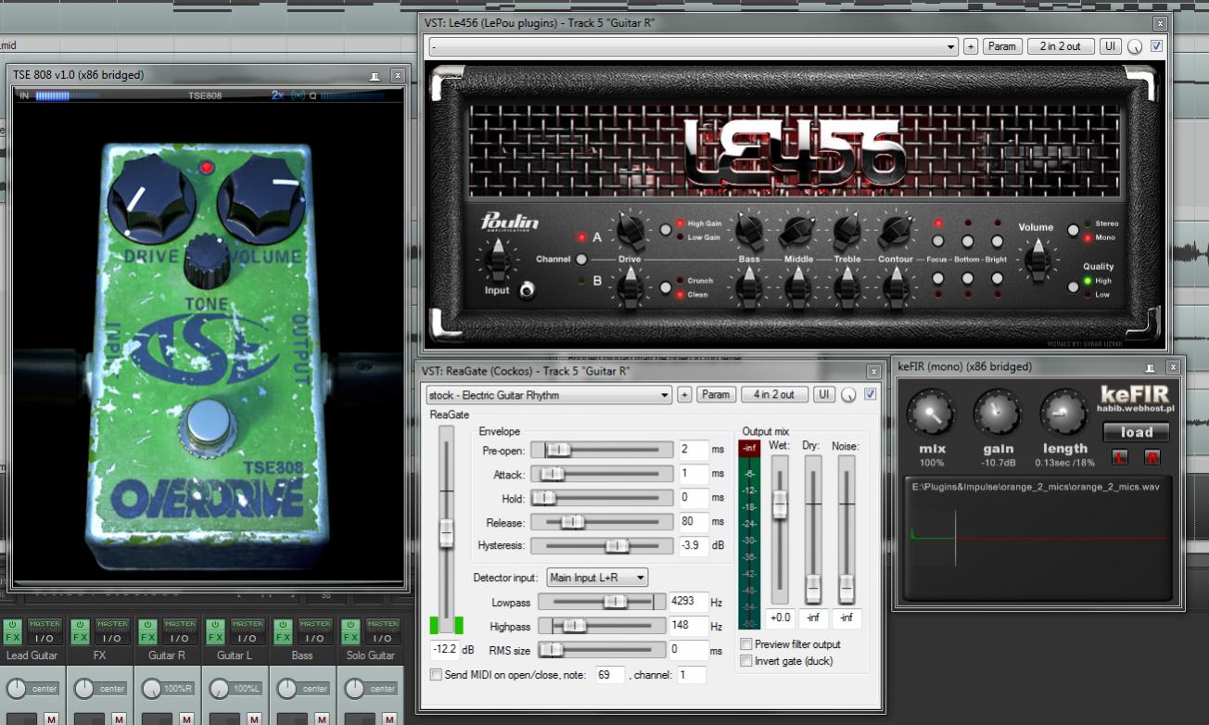Turn the length knob in keFIR
1209x725 pixels.
click(1064, 414)
